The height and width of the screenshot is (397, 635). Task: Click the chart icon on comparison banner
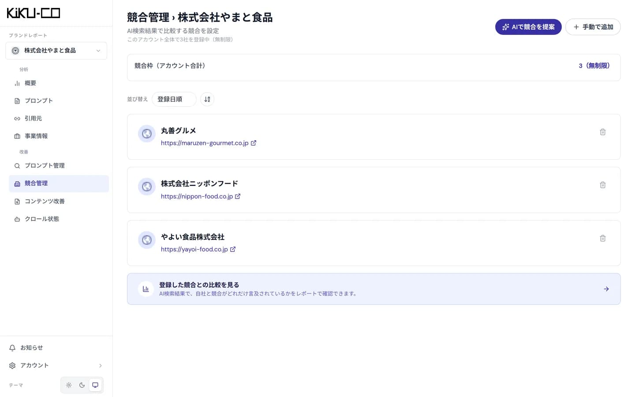(x=146, y=289)
